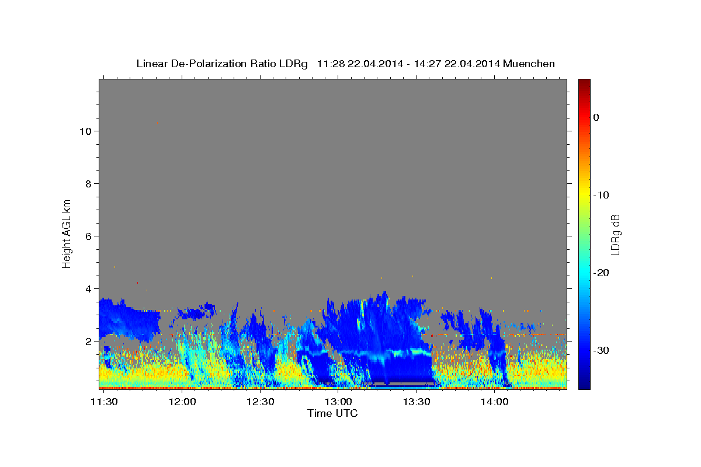Click the colorbar value '-10'
The height and width of the screenshot is (467, 701).
(x=602, y=195)
